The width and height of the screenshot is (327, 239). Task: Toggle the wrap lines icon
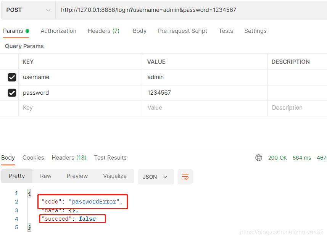pyautogui.click(x=185, y=177)
